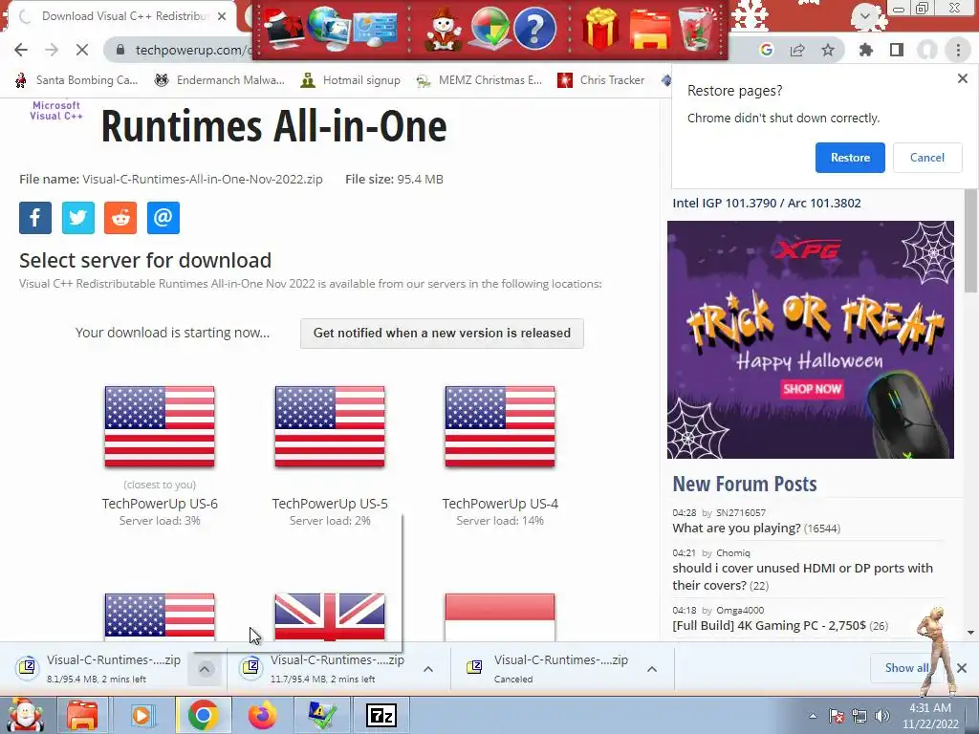Click the globe with monitor icon in the Christmas toolbar

328,28
